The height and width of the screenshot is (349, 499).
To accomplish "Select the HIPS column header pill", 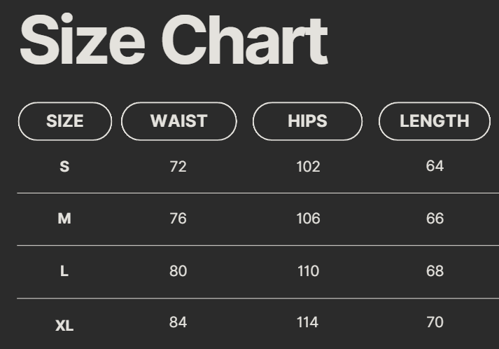I will [x=307, y=121].
